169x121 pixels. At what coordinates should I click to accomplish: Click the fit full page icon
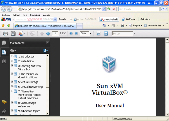tap(106, 33)
